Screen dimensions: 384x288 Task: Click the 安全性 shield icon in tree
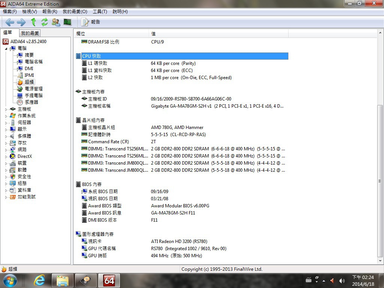(x=13, y=177)
